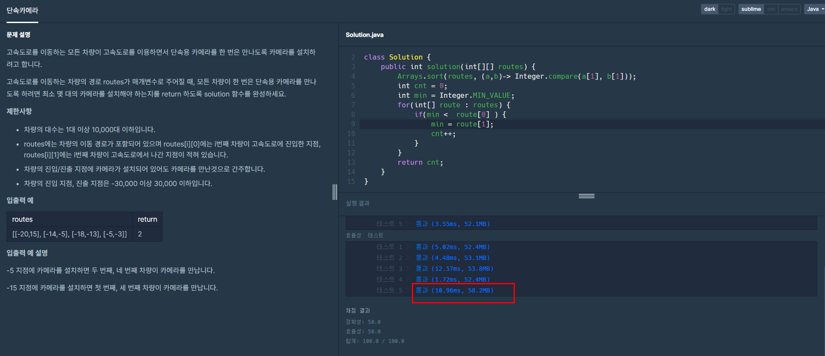Click the 합계: 100.0 / 100.0 total

click(375, 341)
